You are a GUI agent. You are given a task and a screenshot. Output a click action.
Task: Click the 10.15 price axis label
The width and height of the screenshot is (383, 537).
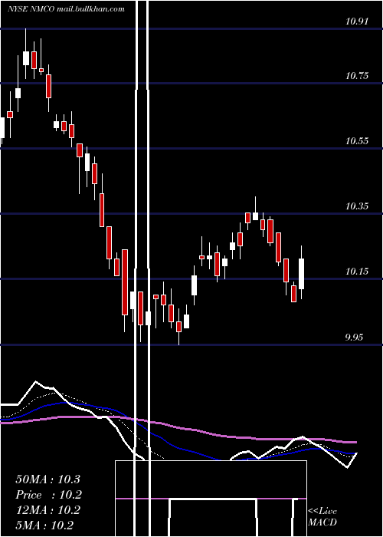coord(357,272)
